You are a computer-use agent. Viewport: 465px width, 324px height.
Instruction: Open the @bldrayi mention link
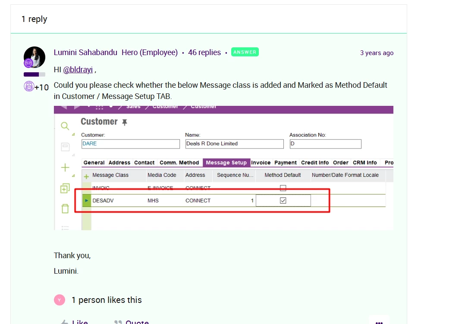click(x=78, y=70)
